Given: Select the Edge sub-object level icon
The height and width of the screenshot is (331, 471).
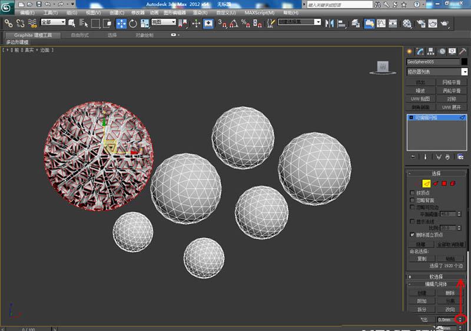Looking at the screenshot, I should click(426, 183).
